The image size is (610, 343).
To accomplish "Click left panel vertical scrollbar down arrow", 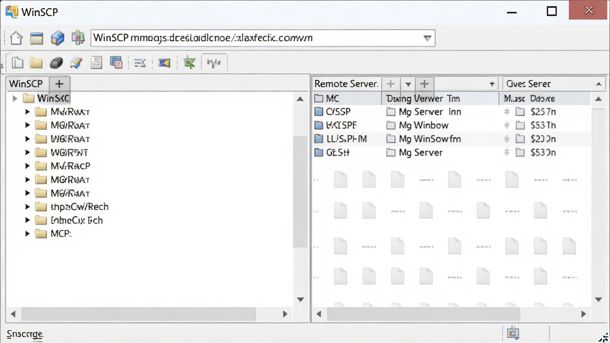I will point(300,300).
